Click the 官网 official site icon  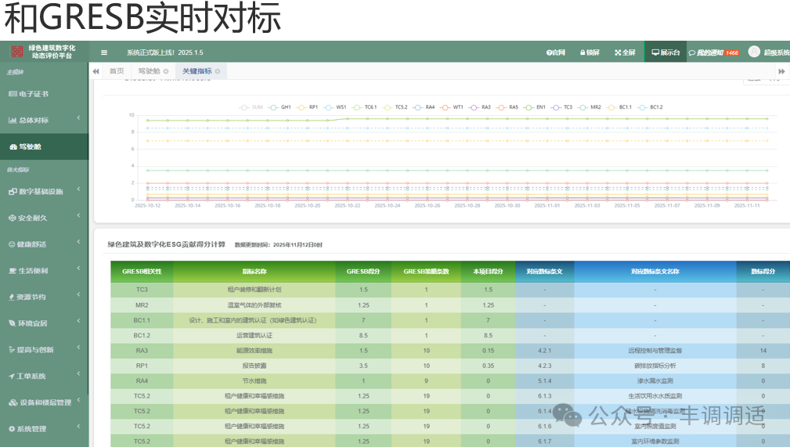click(x=555, y=52)
